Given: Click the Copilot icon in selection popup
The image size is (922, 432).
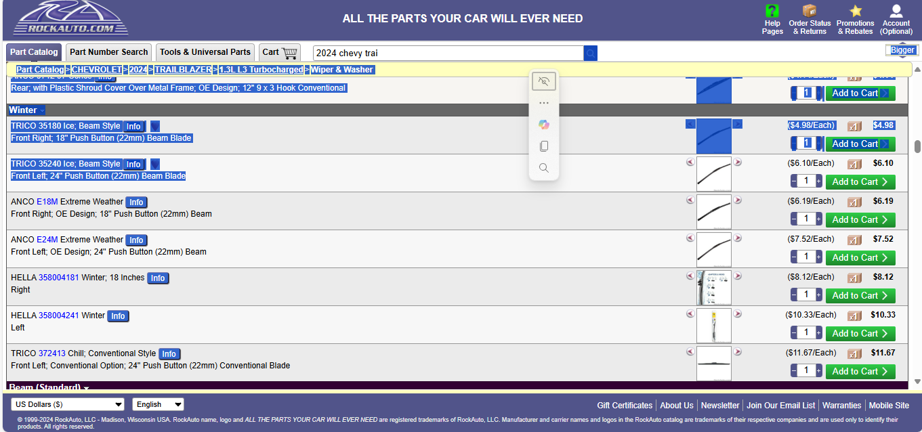Looking at the screenshot, I should 544,125.
